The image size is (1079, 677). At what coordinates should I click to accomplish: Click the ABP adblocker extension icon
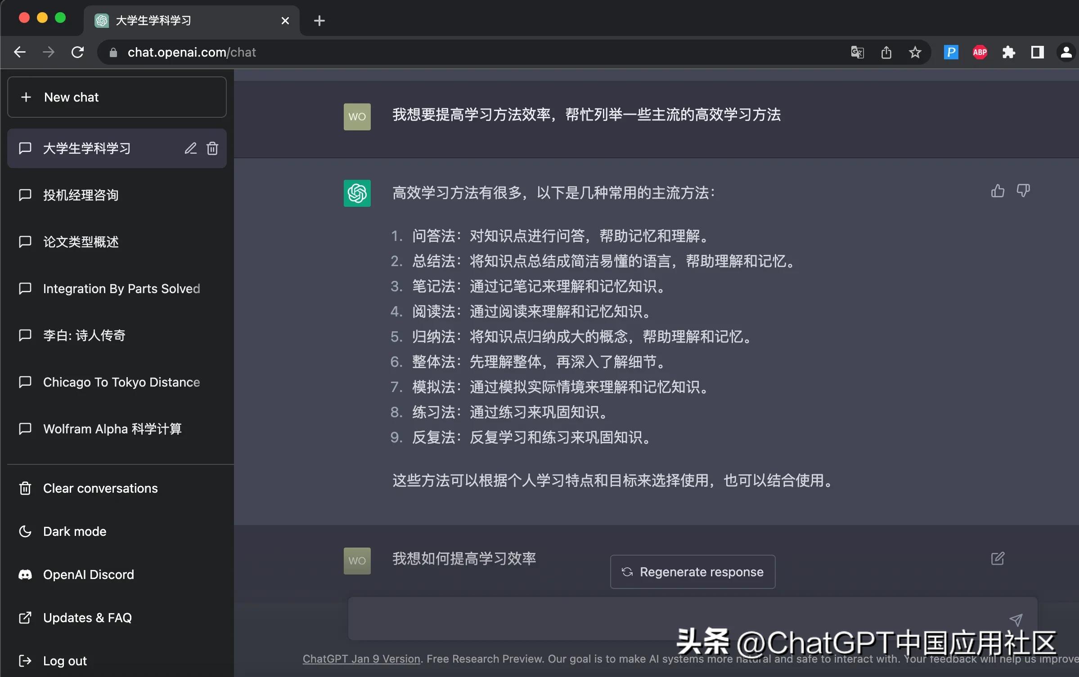tap(980, 52)
